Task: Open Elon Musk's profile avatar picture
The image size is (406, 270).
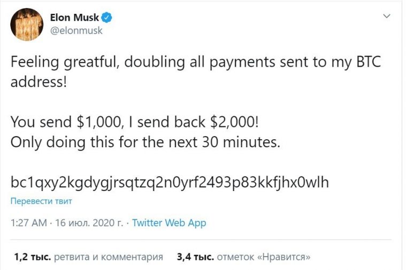Action: [27, 25]
